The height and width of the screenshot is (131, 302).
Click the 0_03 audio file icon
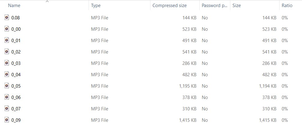7,63
